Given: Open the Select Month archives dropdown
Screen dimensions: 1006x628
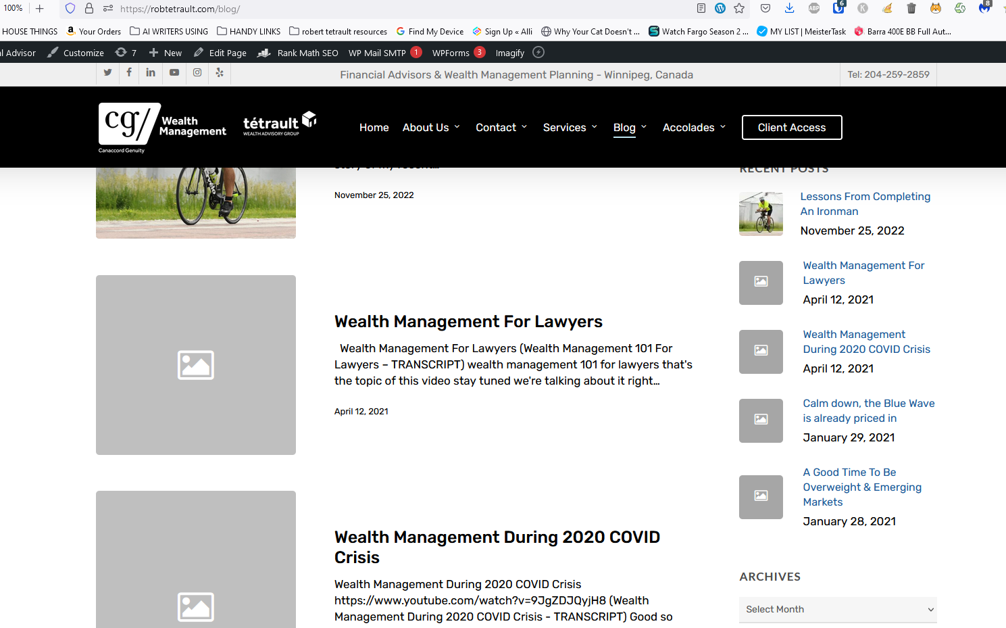Looking at the screenshot, I should pyautogui.click(x=838, y=609).
